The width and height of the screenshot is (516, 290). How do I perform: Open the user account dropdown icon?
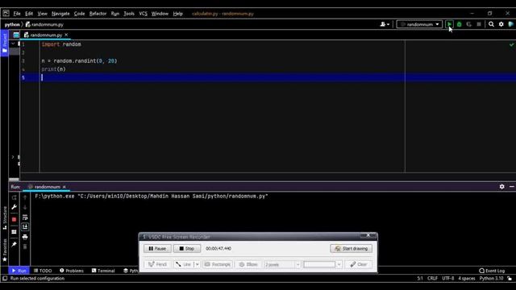pos(385,24)
